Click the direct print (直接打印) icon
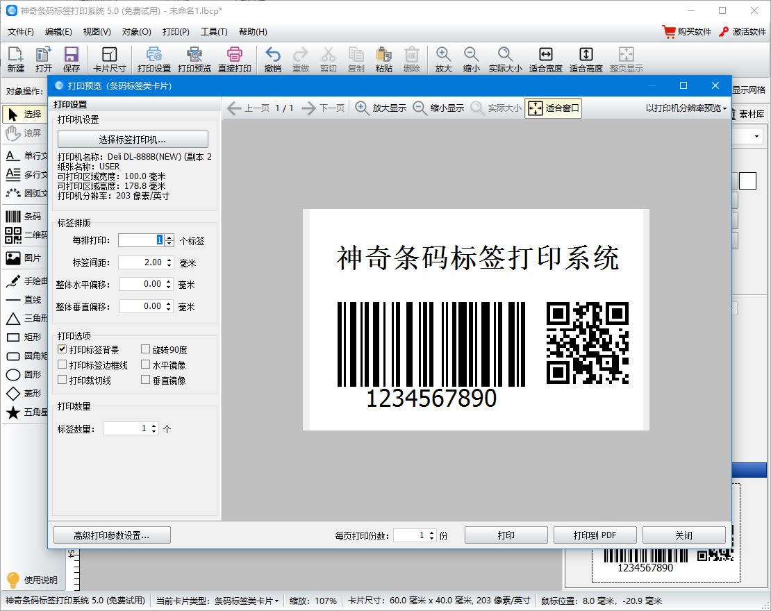The image size is (771, 611). 235,60
